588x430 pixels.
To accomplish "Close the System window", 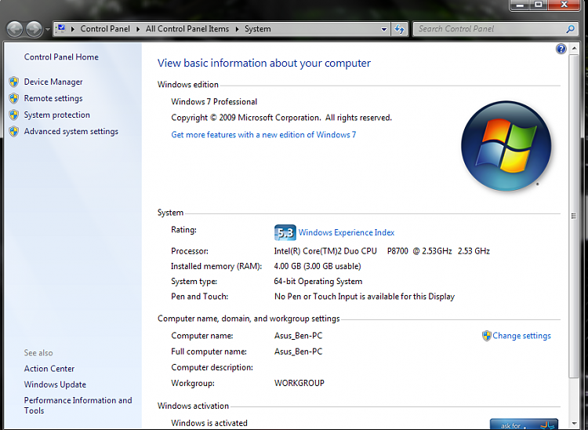I will tap(564, 5).
